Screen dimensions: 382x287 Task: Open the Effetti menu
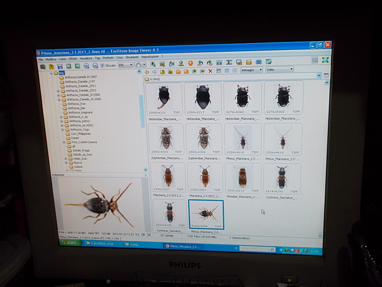coord(73,59)
